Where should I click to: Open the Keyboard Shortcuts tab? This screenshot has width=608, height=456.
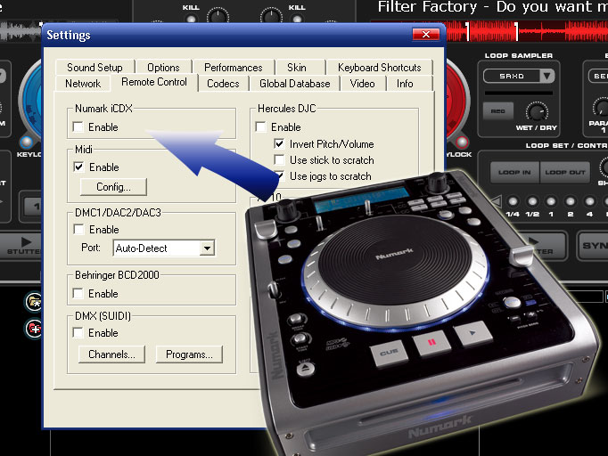pyautogui.click(x=379, y=68)
